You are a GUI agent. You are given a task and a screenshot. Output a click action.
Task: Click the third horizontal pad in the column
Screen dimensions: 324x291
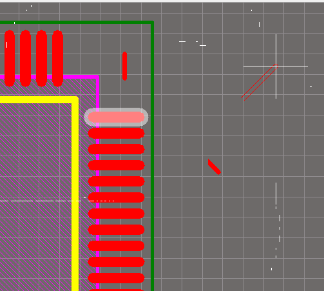[x=116, y=149]
